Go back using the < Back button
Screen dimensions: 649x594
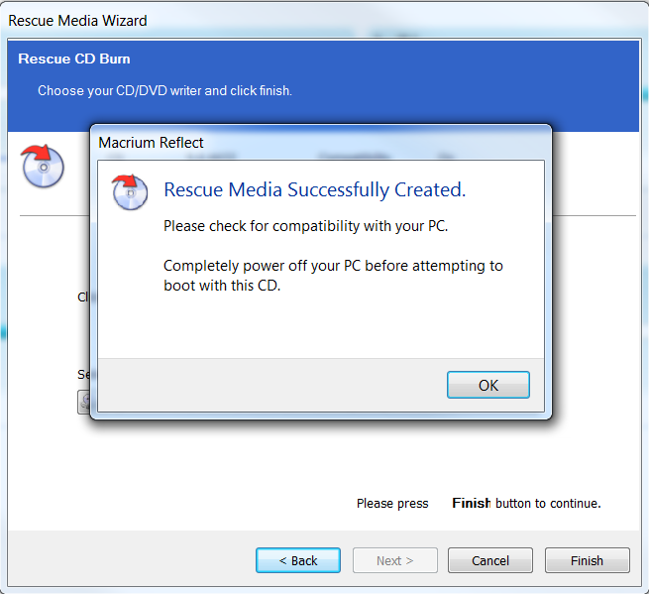coord(297,560)
